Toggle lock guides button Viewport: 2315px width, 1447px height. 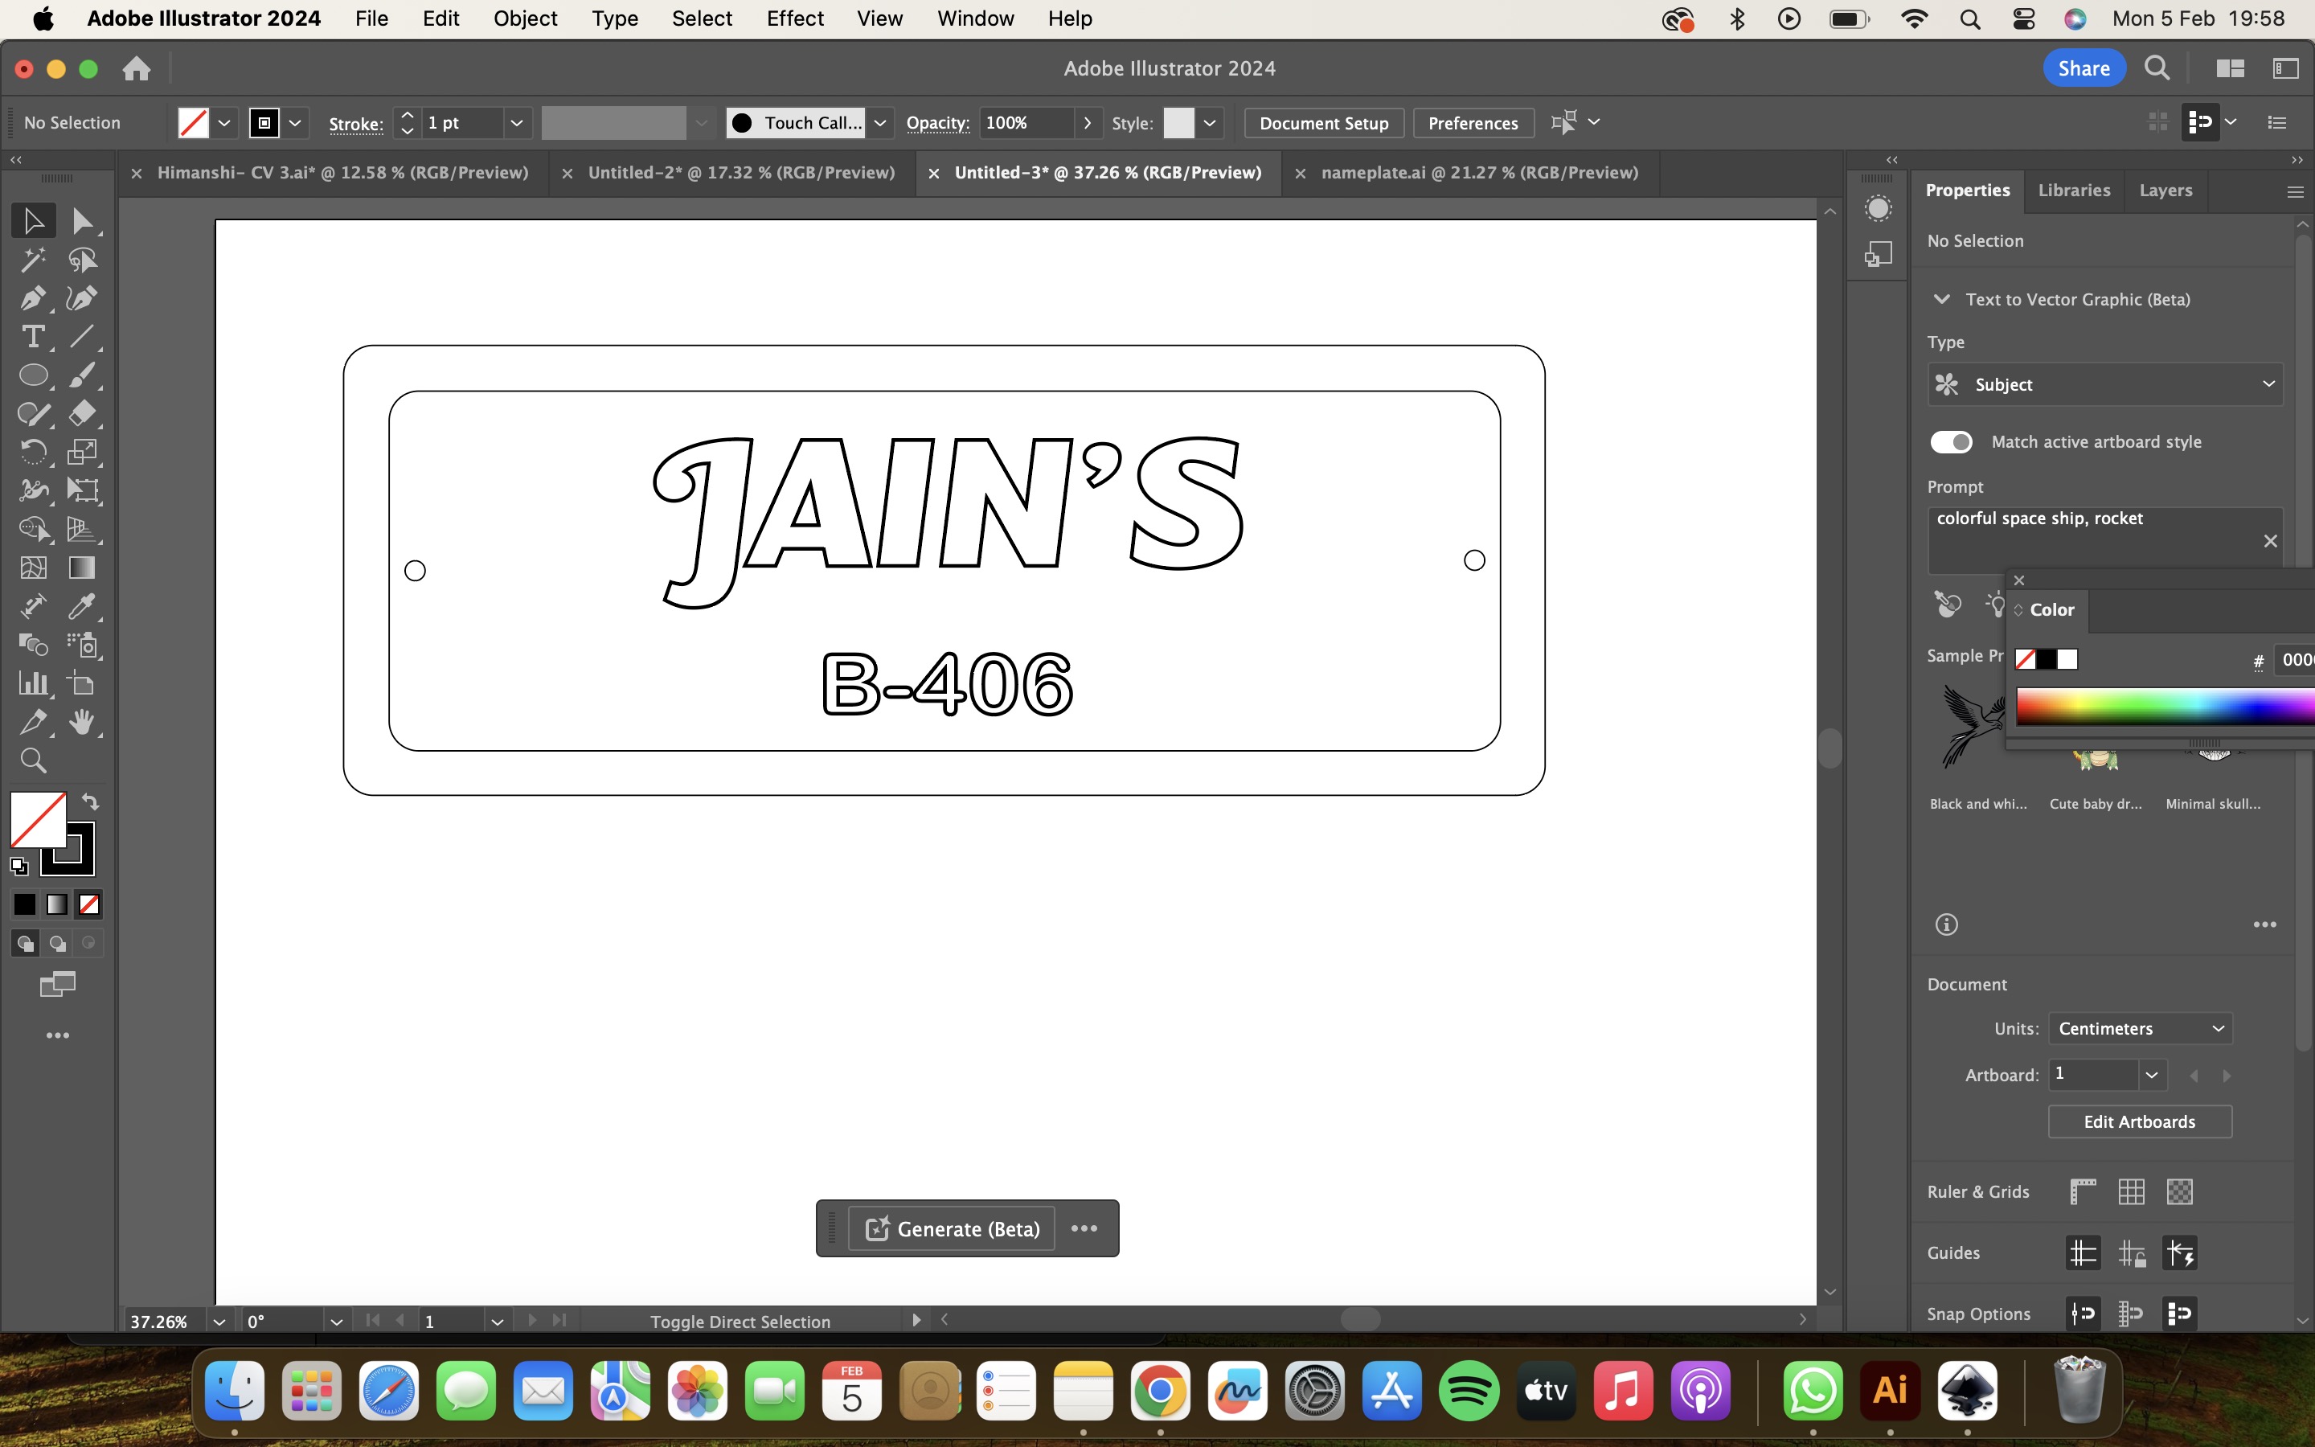(2132, 1254)
